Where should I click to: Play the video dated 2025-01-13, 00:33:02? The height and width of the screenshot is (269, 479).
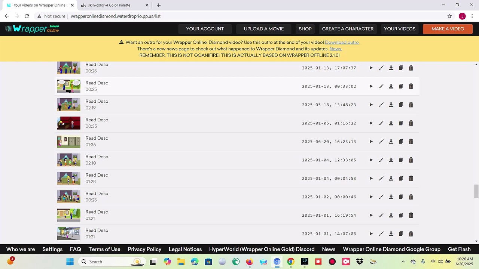click(x=371, y=86)
